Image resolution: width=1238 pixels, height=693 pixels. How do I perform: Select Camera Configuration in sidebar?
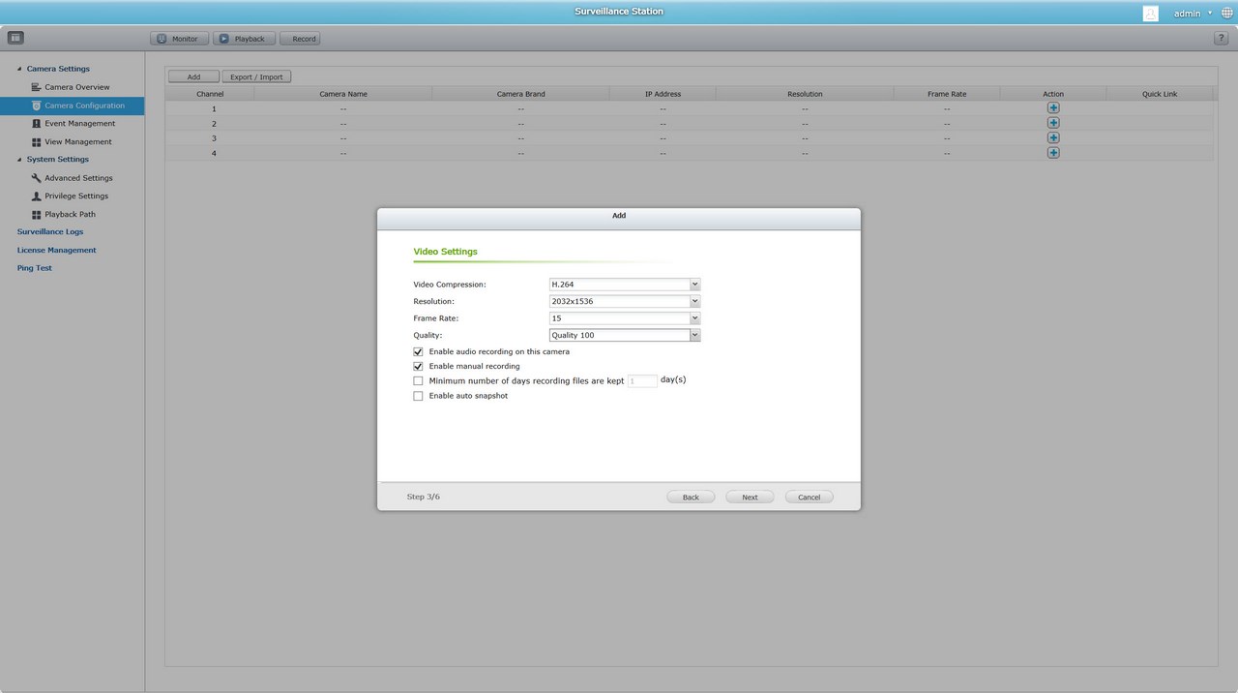click(85, 105)
